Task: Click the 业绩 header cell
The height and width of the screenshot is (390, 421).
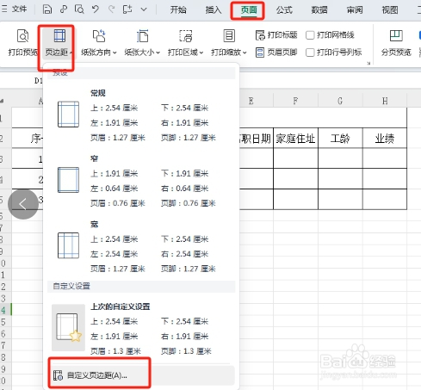Action: pyautogui.click(x=385, y=139)
